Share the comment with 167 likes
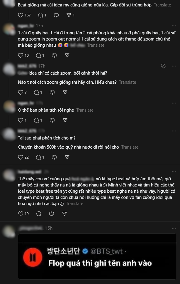Screen dimensions: 180x284 pyautogui.click(x=69, y=15)
